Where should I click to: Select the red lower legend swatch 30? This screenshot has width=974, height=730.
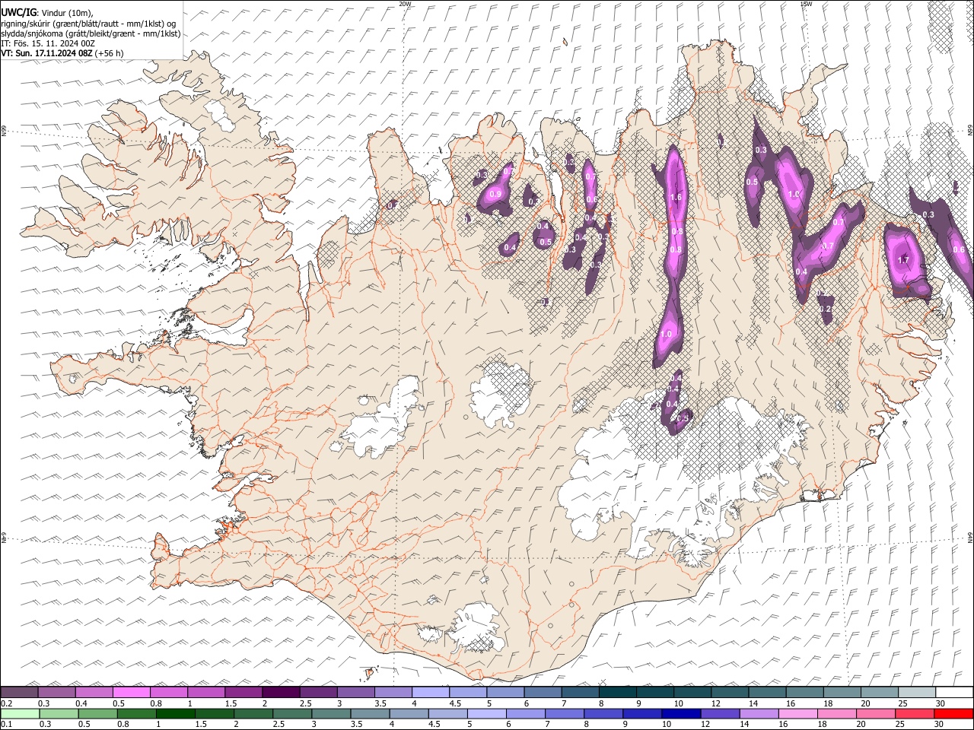pos(953,713)
